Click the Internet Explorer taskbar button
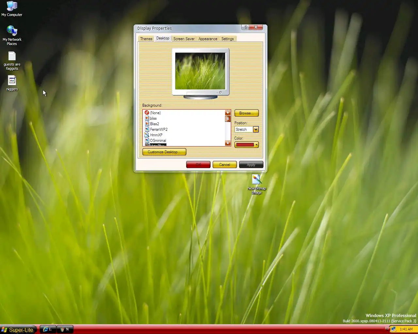 click(48, 329)
